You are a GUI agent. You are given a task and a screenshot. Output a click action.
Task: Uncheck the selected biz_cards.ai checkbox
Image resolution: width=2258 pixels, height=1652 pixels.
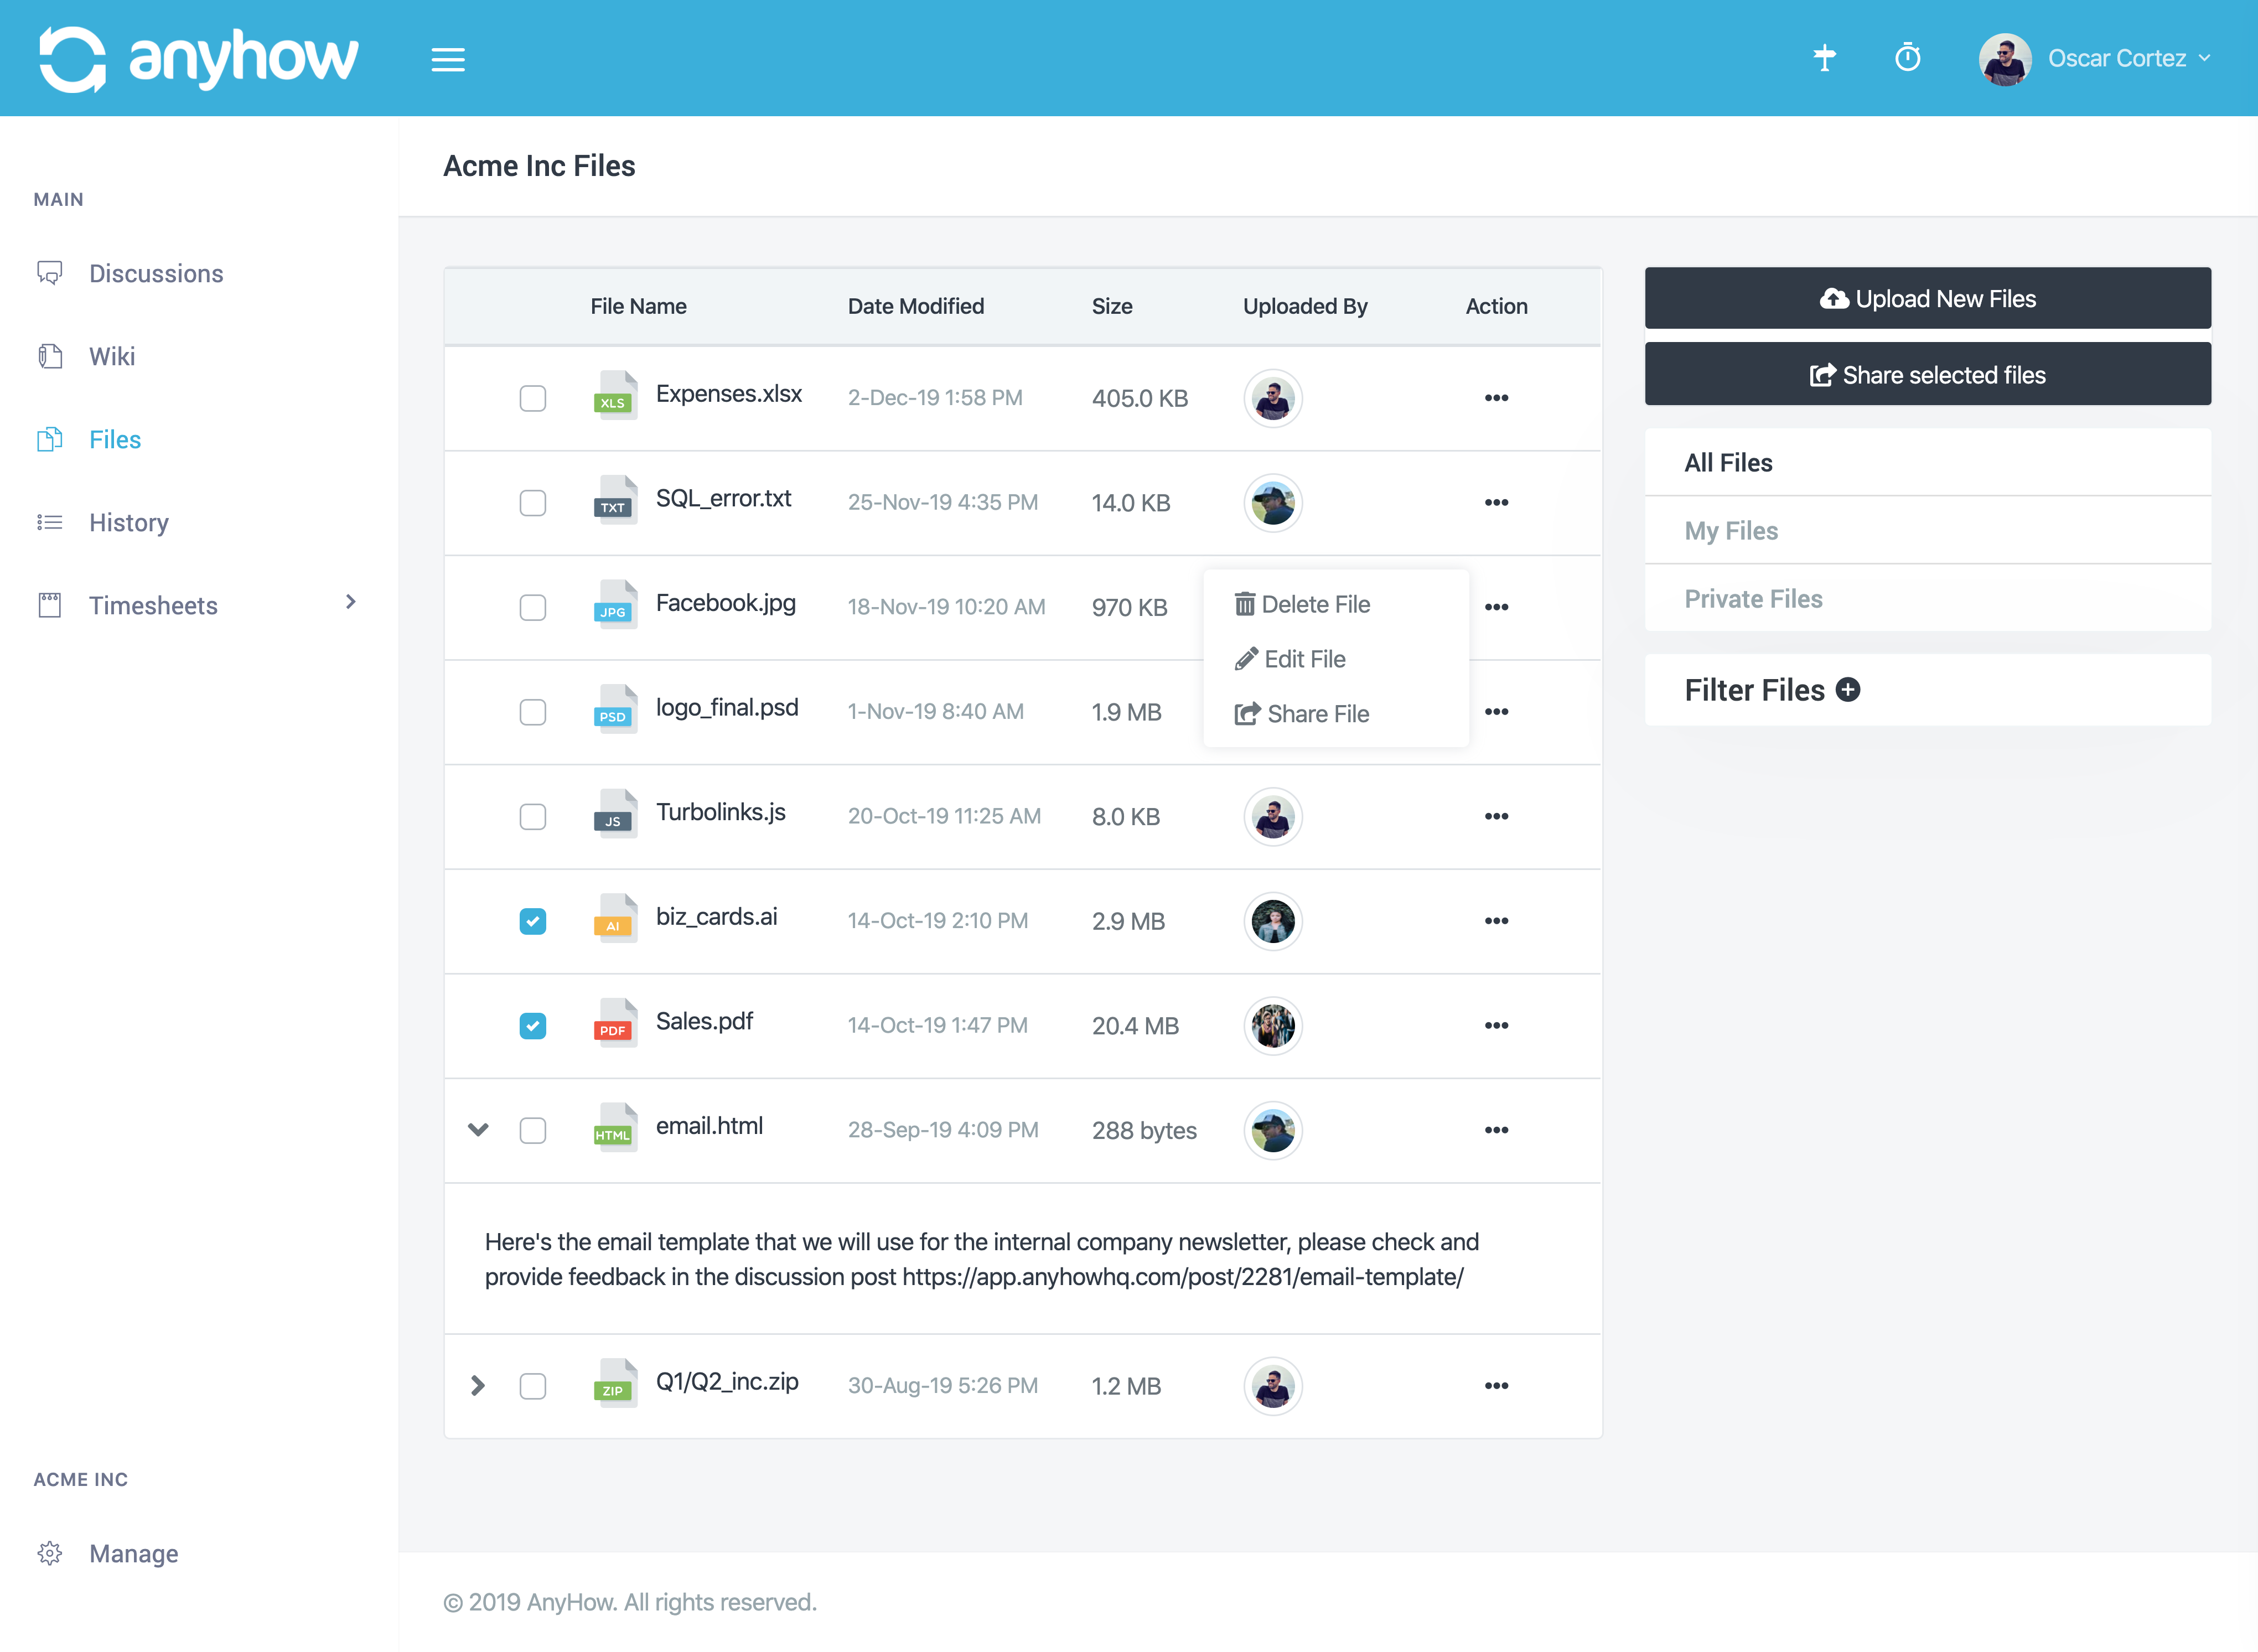click(x=533, y=921)
